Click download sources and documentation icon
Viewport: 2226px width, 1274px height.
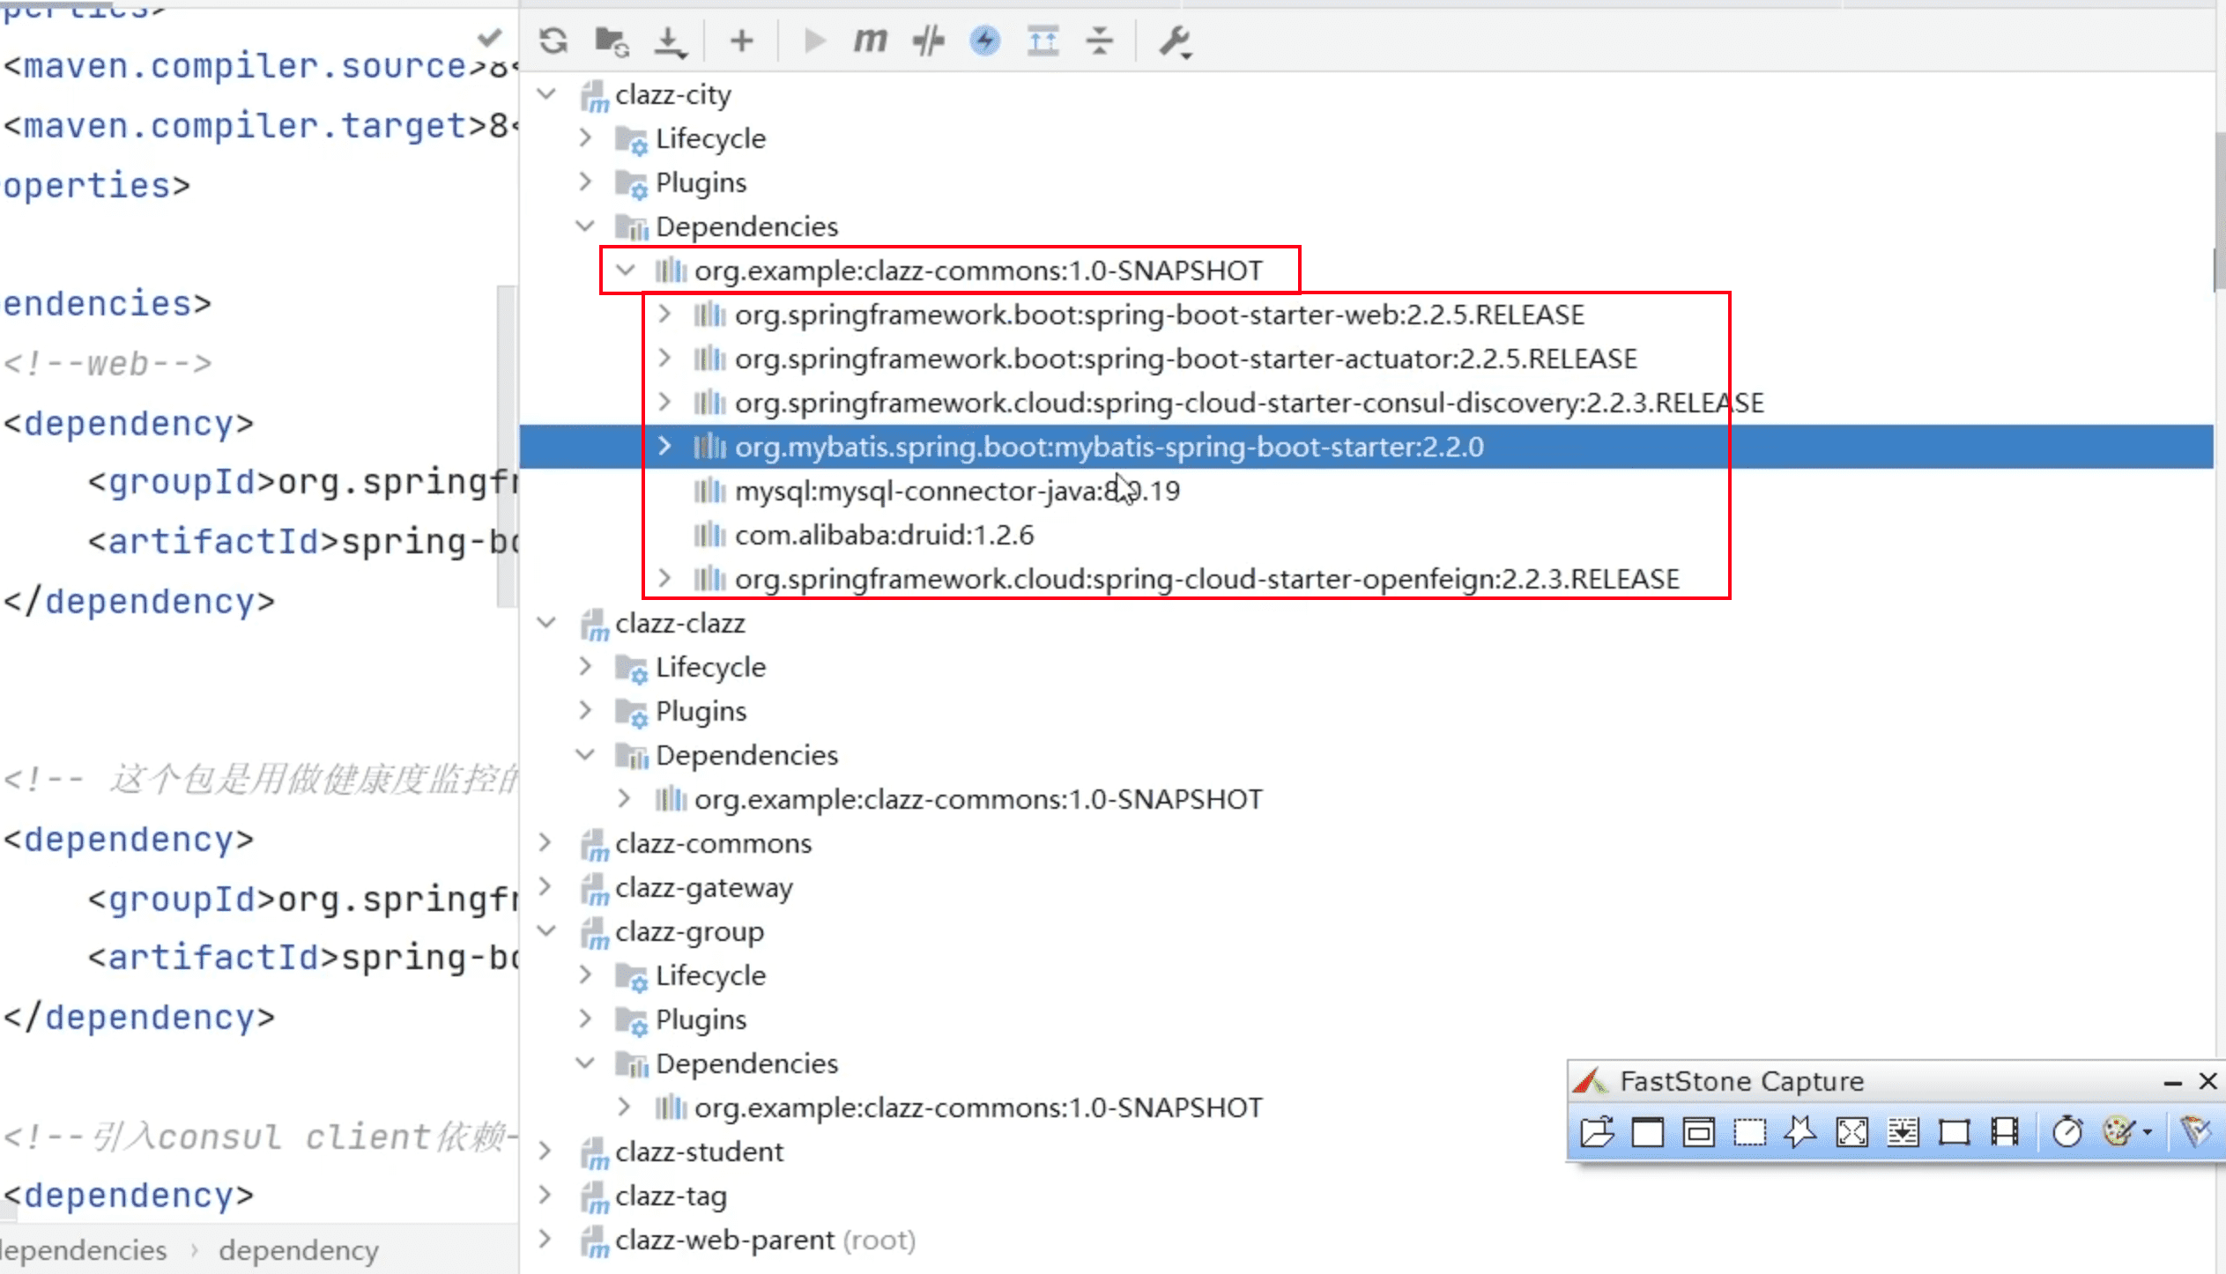(x=671, y=41)
